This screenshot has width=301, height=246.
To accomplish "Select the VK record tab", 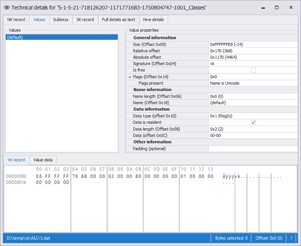I will pos(16,160).
